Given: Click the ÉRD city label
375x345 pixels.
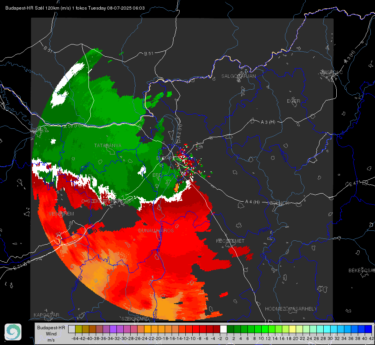Looking at the screenshot, I should point(157,175).
